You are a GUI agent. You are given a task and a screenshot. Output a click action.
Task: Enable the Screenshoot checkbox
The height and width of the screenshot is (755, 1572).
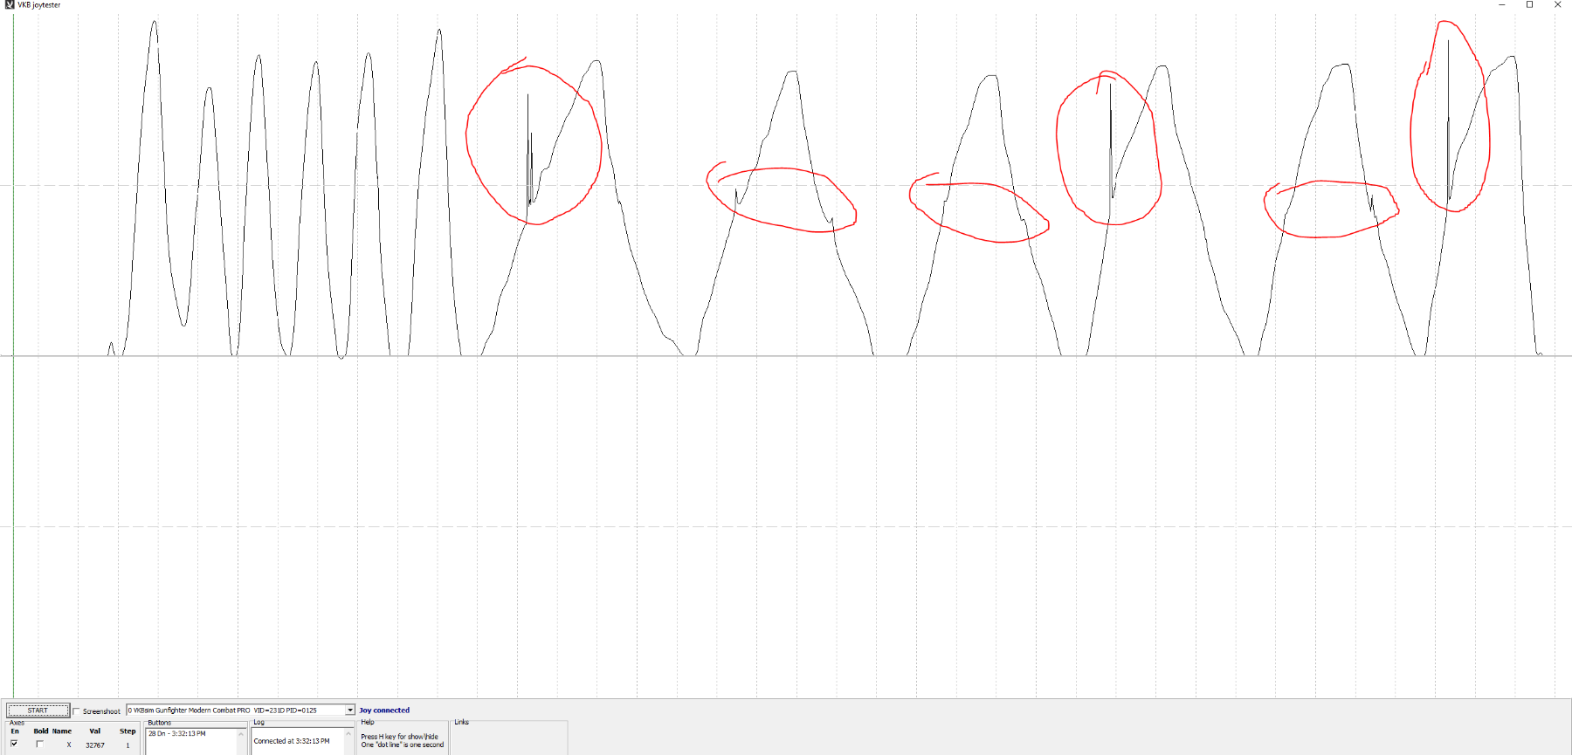(77, 711)
